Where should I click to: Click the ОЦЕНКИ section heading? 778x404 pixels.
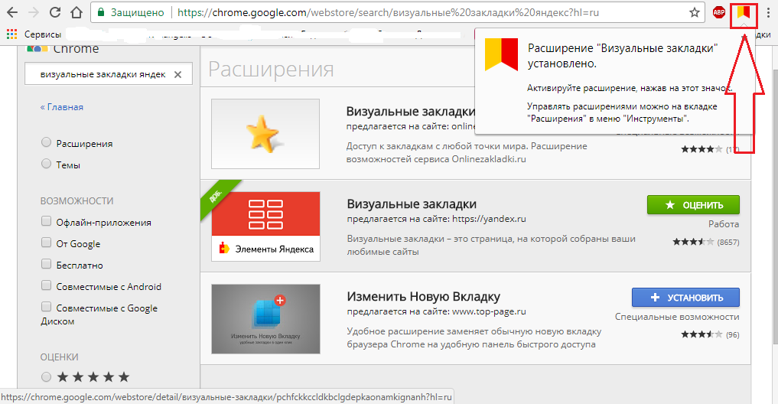[x=59, y=357]
